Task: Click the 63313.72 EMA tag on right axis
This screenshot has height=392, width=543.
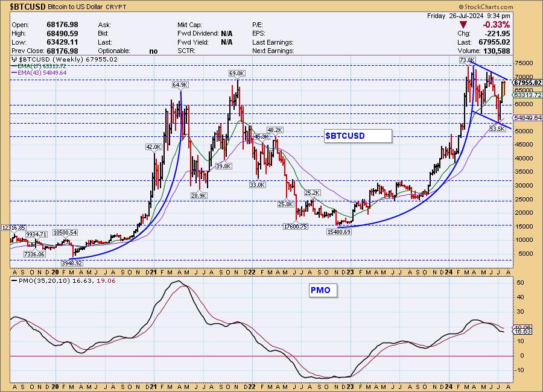Action: click(x=528, y=95)
